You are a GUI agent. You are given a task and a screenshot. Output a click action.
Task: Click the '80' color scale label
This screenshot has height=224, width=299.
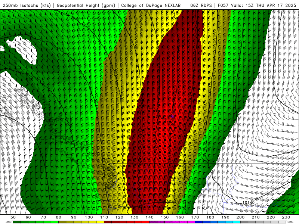[x=59, y=217]
